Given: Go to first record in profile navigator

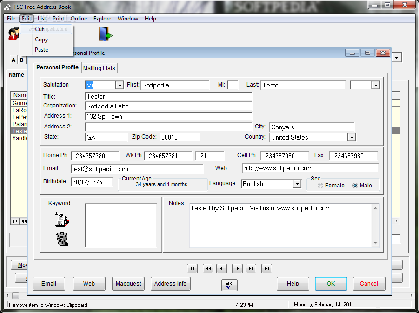Looking at the screenshot, I should [x=193, y=269].
